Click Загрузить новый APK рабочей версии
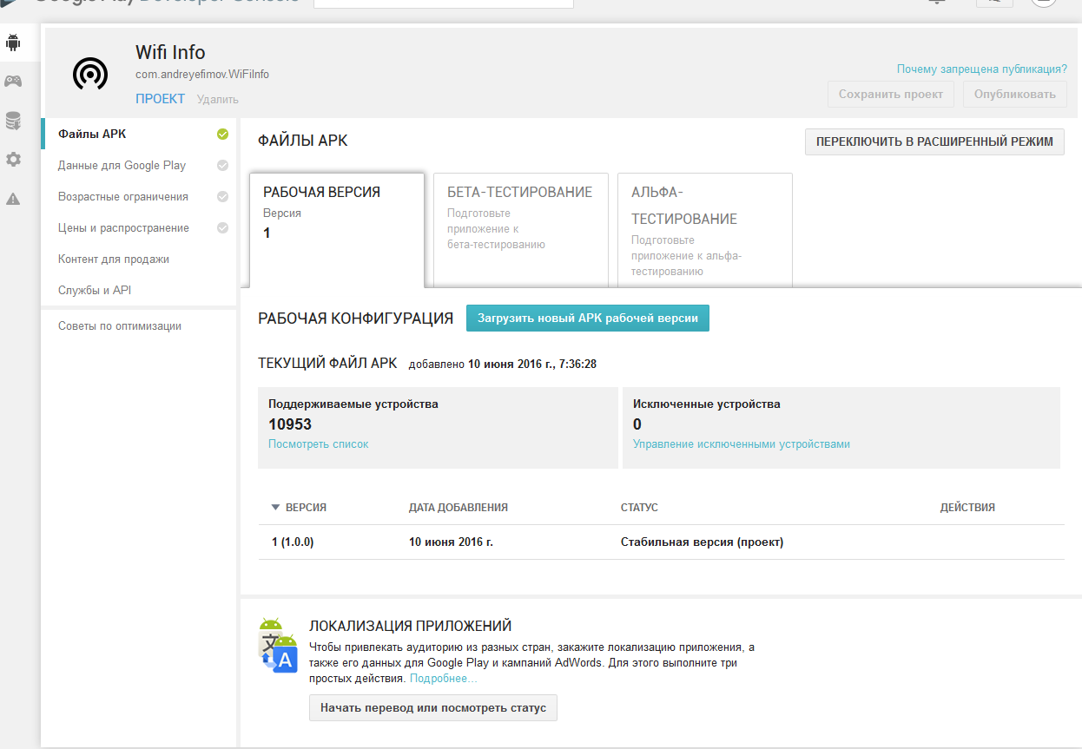 pos(588,318)
